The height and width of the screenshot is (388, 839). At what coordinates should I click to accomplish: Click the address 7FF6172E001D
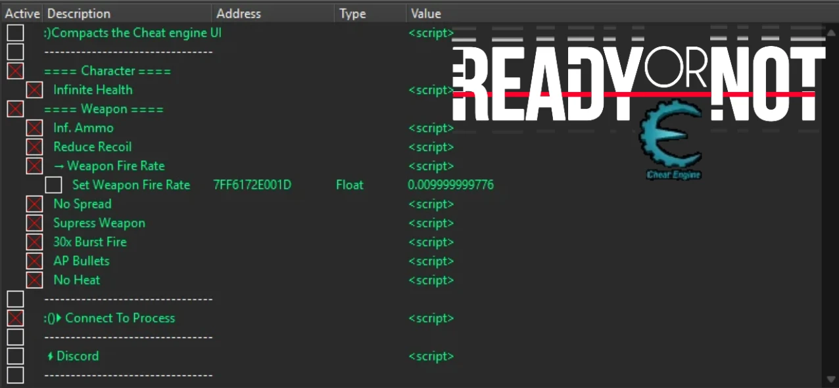click(x=252, y=185)
